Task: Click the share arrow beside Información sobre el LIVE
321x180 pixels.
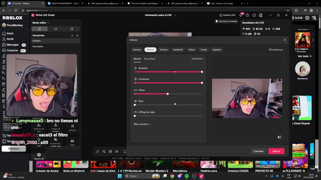Action: coord(175,15)
